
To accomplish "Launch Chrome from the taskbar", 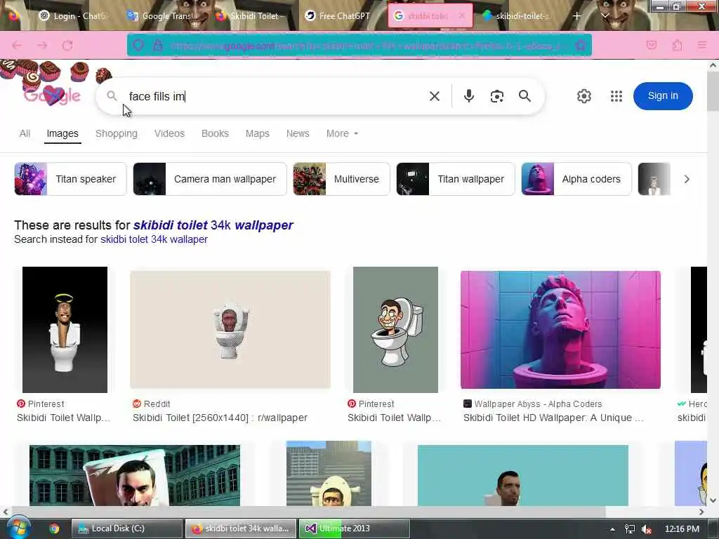I will point(54,528).
